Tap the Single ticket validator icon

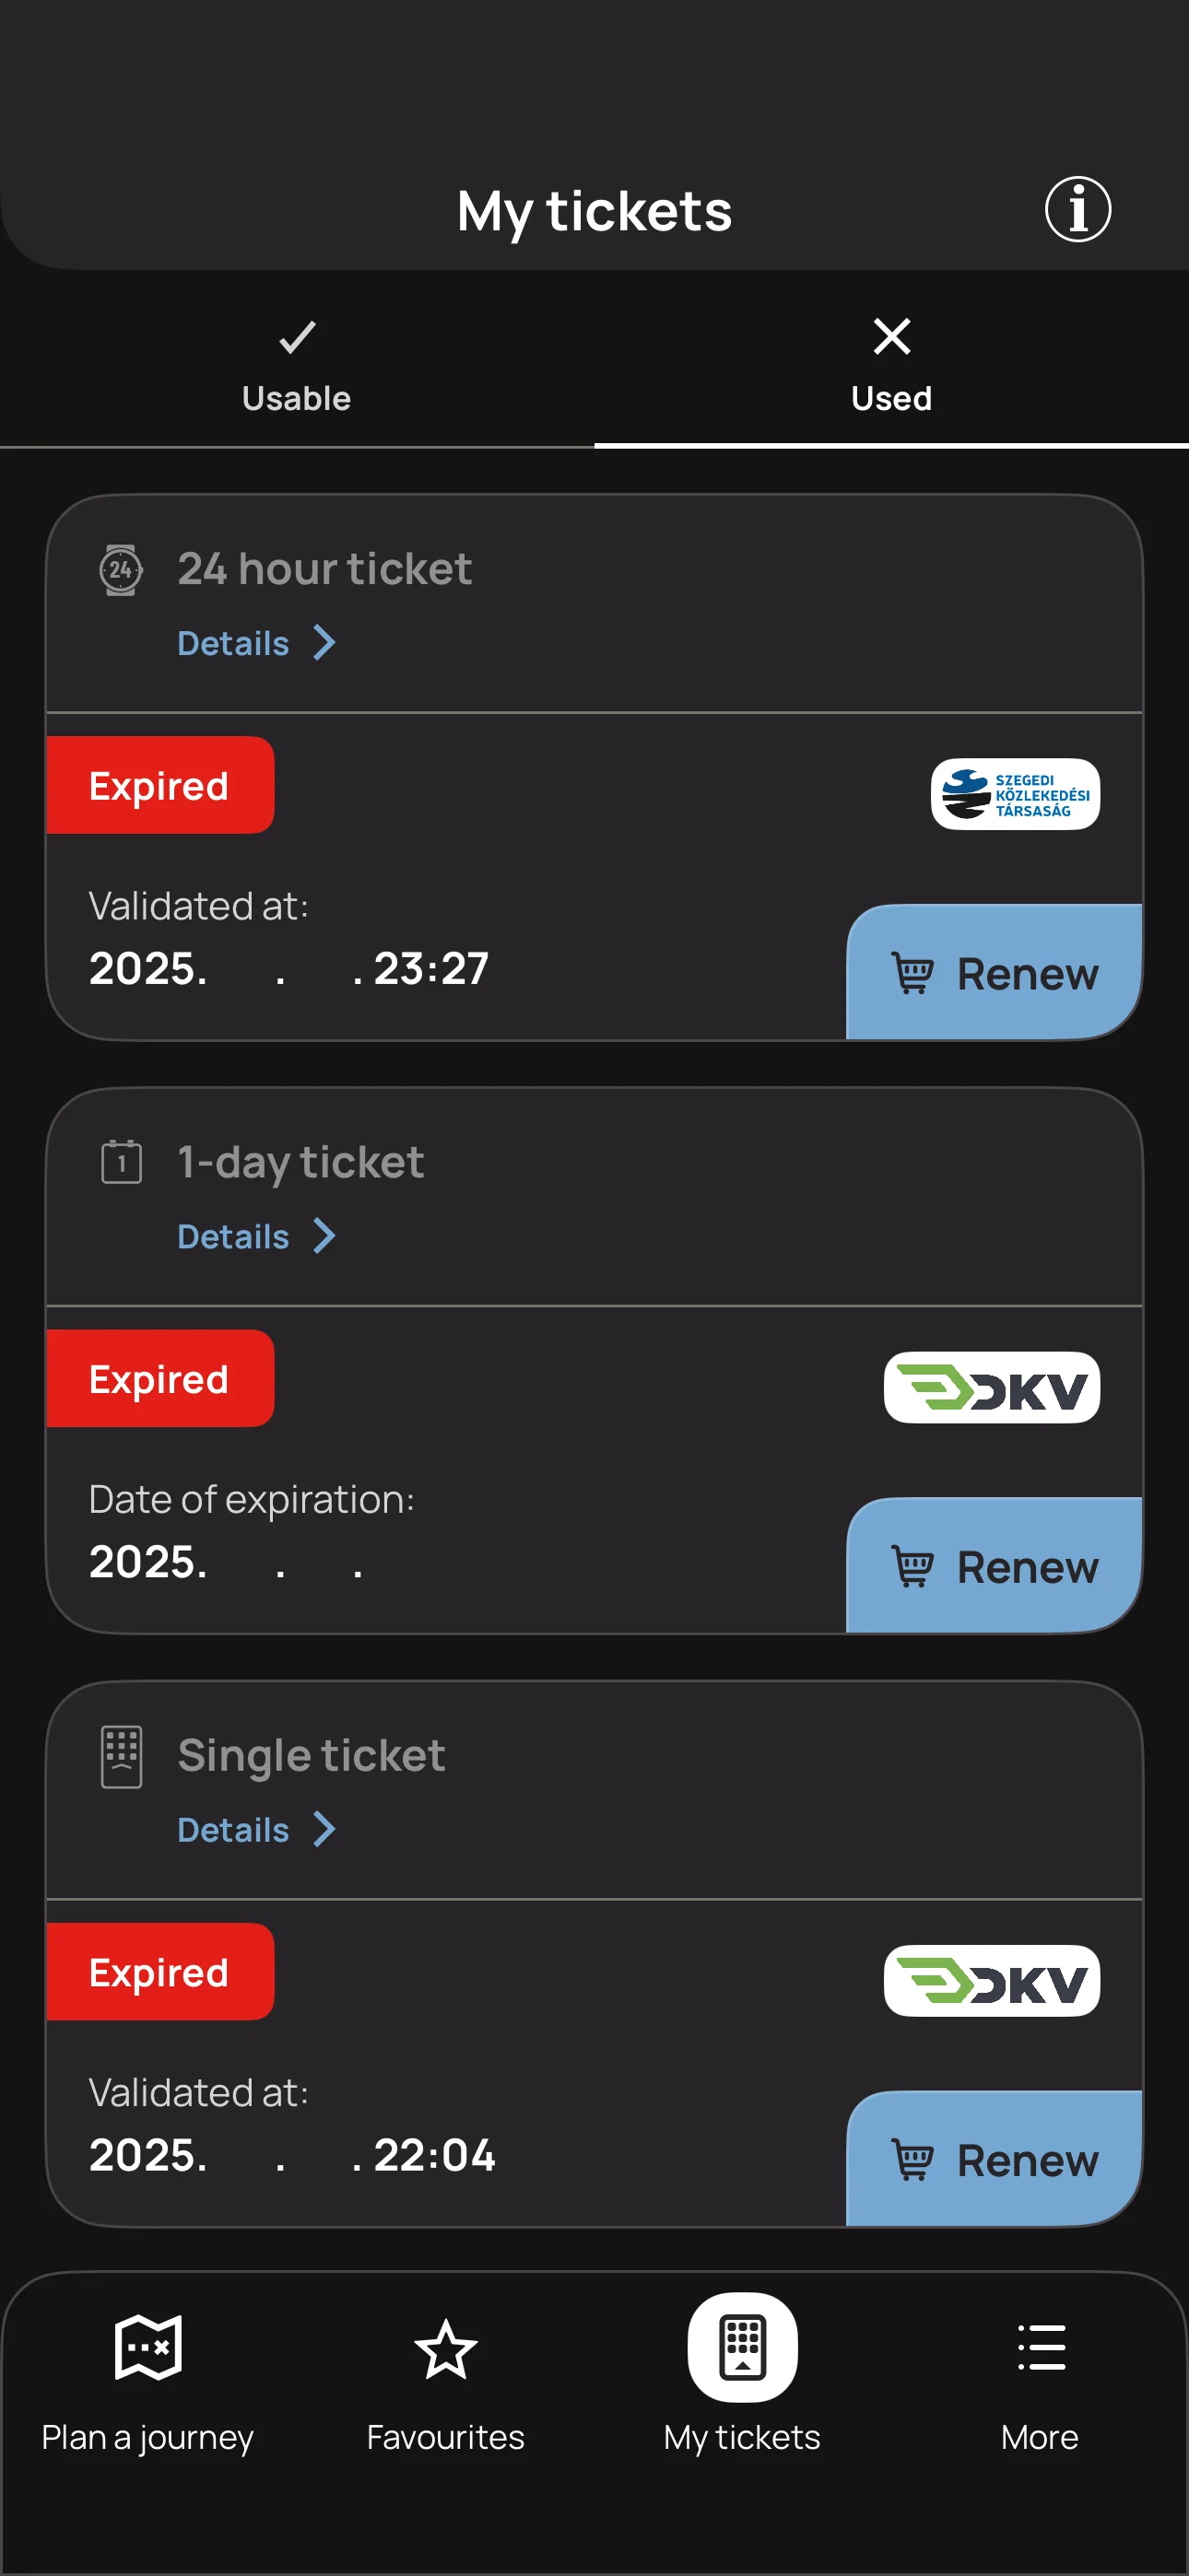121,1756
